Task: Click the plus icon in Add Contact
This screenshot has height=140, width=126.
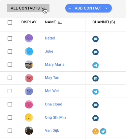Action: 70,8
